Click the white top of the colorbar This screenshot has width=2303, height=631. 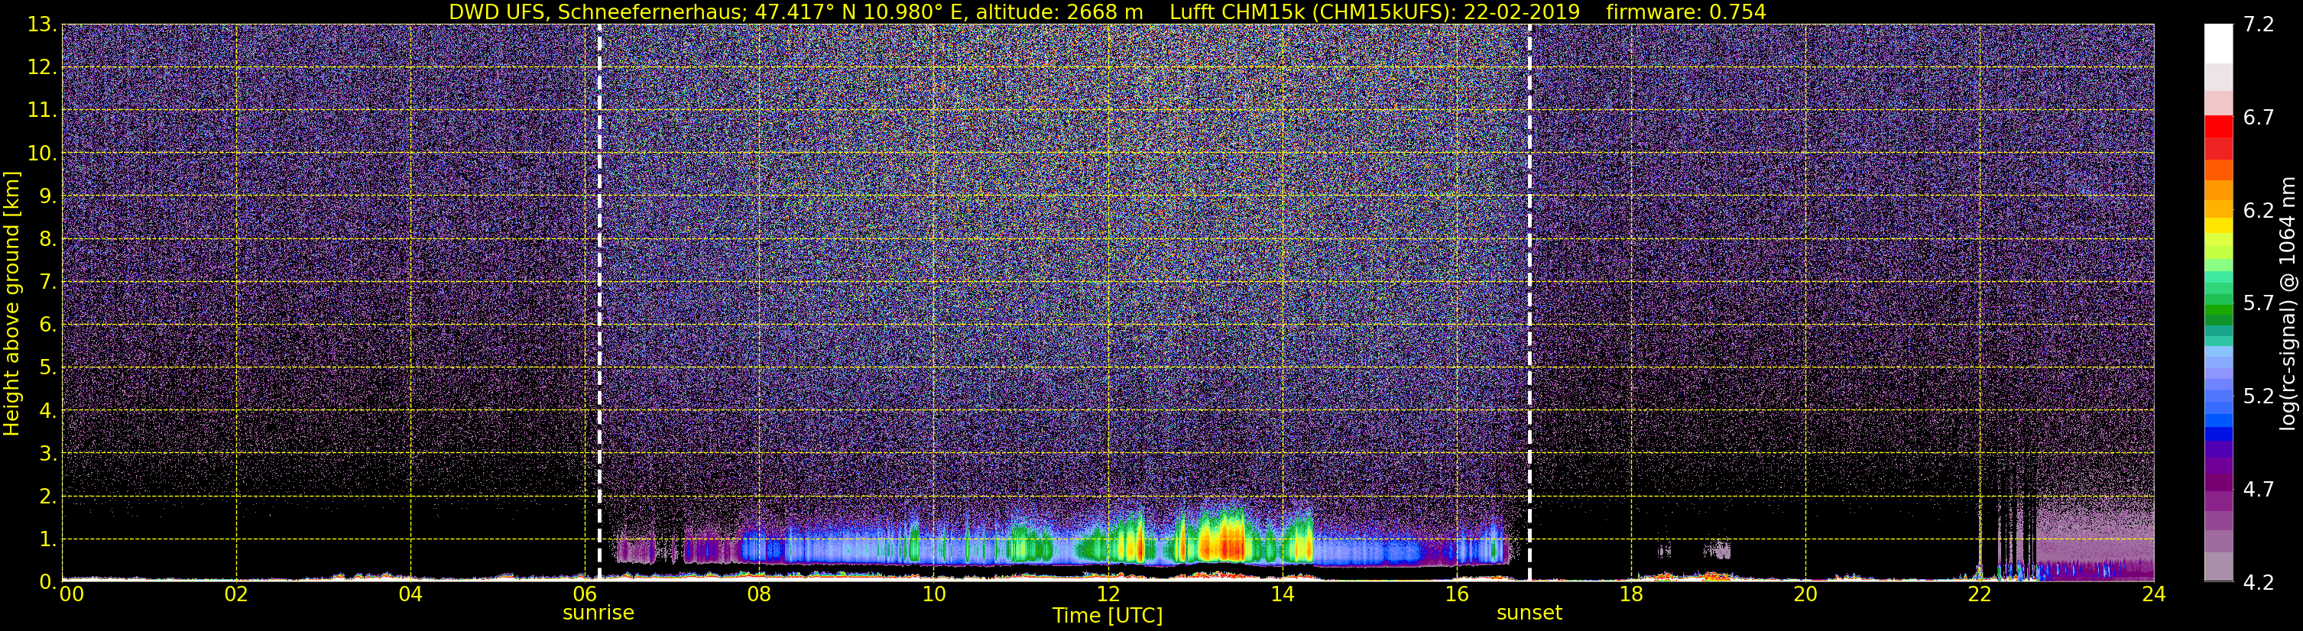tap(2218, 43)
